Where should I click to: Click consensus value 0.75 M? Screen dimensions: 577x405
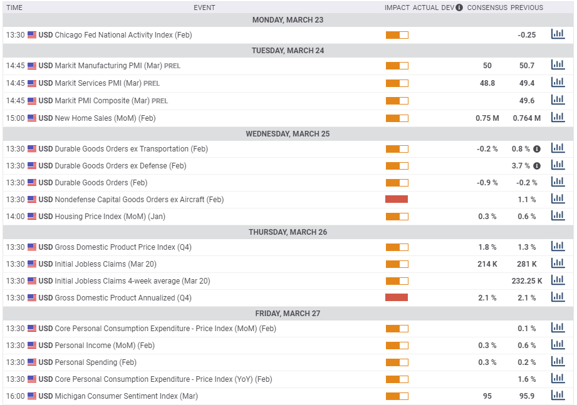pyautogui.click(x=487, y=118)
